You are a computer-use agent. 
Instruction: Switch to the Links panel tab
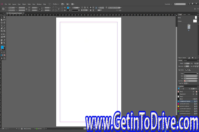pos(189,15)
